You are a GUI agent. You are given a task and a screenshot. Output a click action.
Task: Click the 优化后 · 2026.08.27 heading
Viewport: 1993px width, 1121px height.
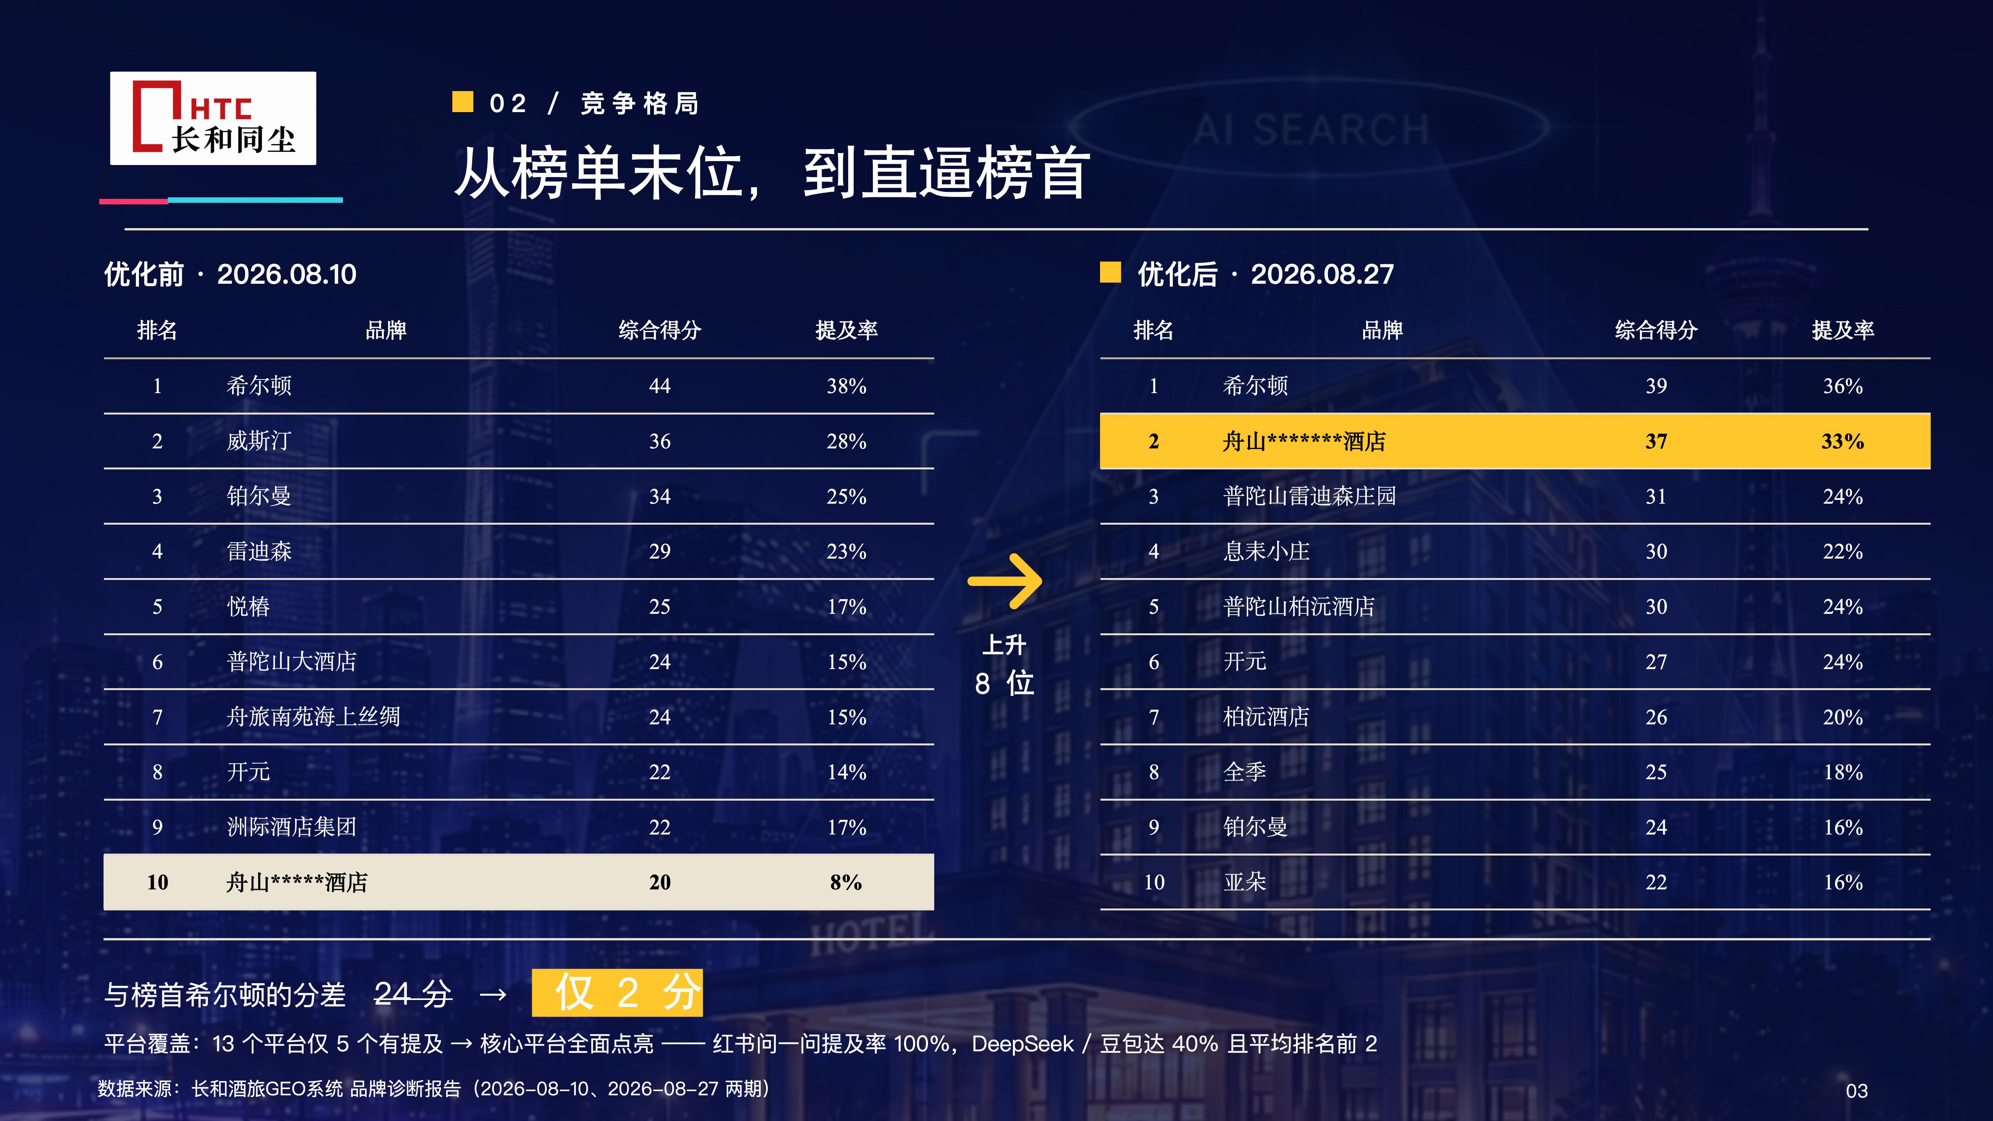[x=1266, y=274]
